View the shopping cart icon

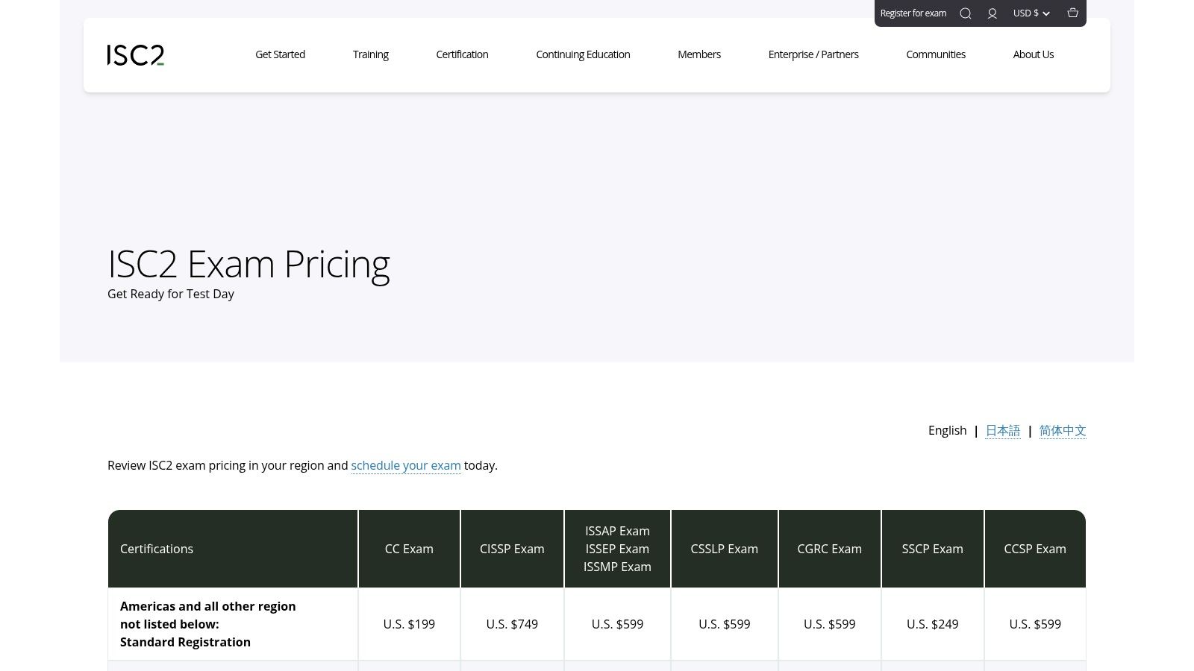click(1072, 13)
